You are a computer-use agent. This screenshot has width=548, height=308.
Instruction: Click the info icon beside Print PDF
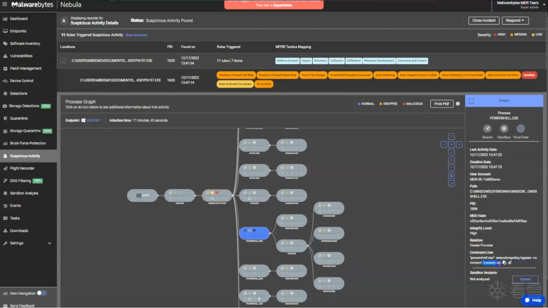coord(458,104)
